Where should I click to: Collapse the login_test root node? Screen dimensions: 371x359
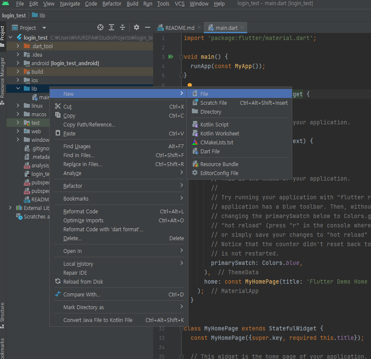(10, 37)
